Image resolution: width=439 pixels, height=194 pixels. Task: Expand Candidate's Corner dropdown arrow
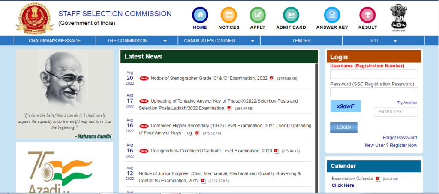pos(253,41)
